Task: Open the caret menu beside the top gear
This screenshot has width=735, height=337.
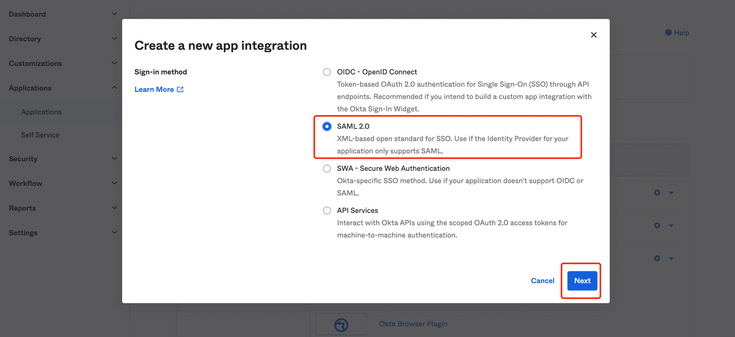Action: 671,193
